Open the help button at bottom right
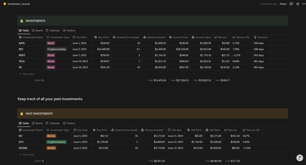The image size is (306, 165). click(300, 158)
